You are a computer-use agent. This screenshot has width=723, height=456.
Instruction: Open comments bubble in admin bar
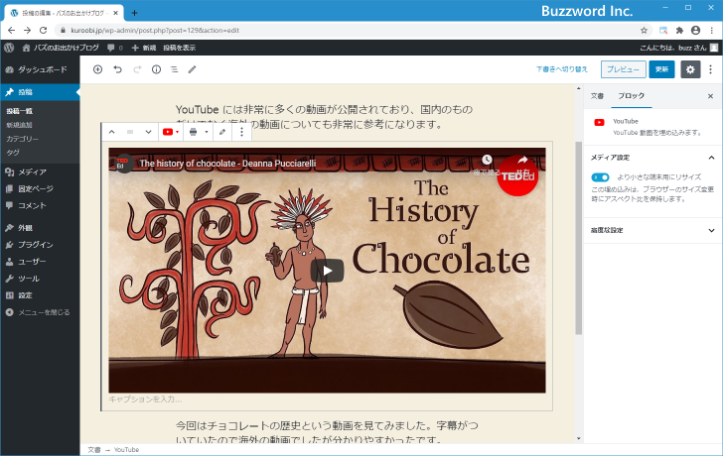(115, 48)
